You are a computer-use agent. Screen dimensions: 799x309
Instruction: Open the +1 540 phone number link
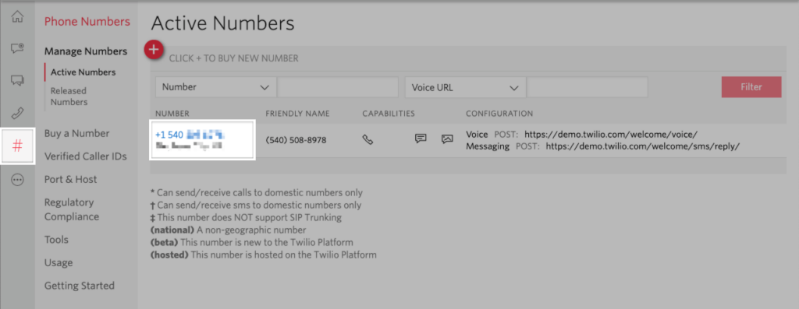click(x=190, y=135)
